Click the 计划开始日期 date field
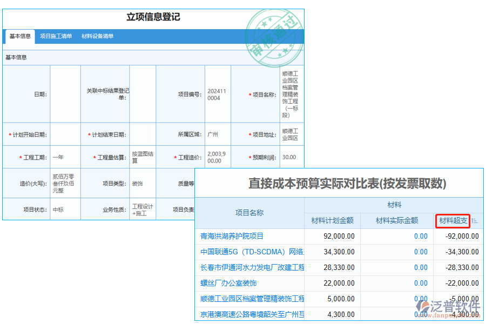 pyautogui.click(x=65, y=134)
